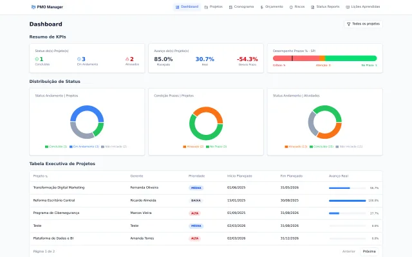The image size is (412, 257).
Task: Click Atrasado (13) legend in Atividades chart
Action: click(296, 146)
